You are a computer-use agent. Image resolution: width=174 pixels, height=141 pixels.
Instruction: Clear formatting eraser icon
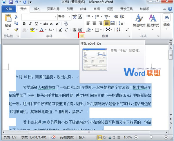coord(66,23)
